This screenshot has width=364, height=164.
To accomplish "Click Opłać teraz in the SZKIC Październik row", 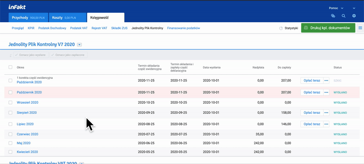I will 312,80.
